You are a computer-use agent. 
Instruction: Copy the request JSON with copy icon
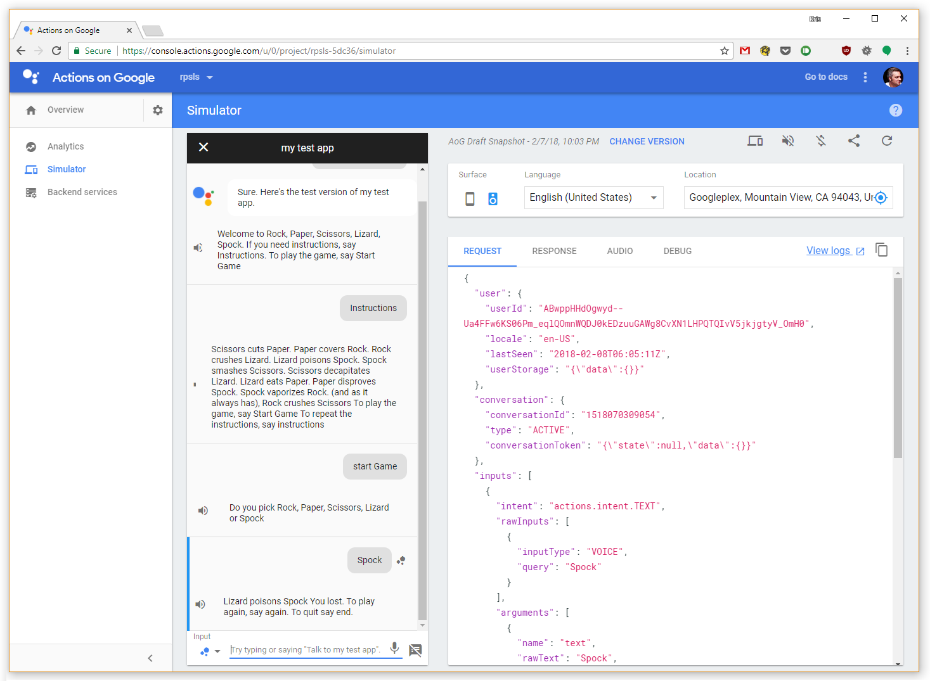coord(881,250)
